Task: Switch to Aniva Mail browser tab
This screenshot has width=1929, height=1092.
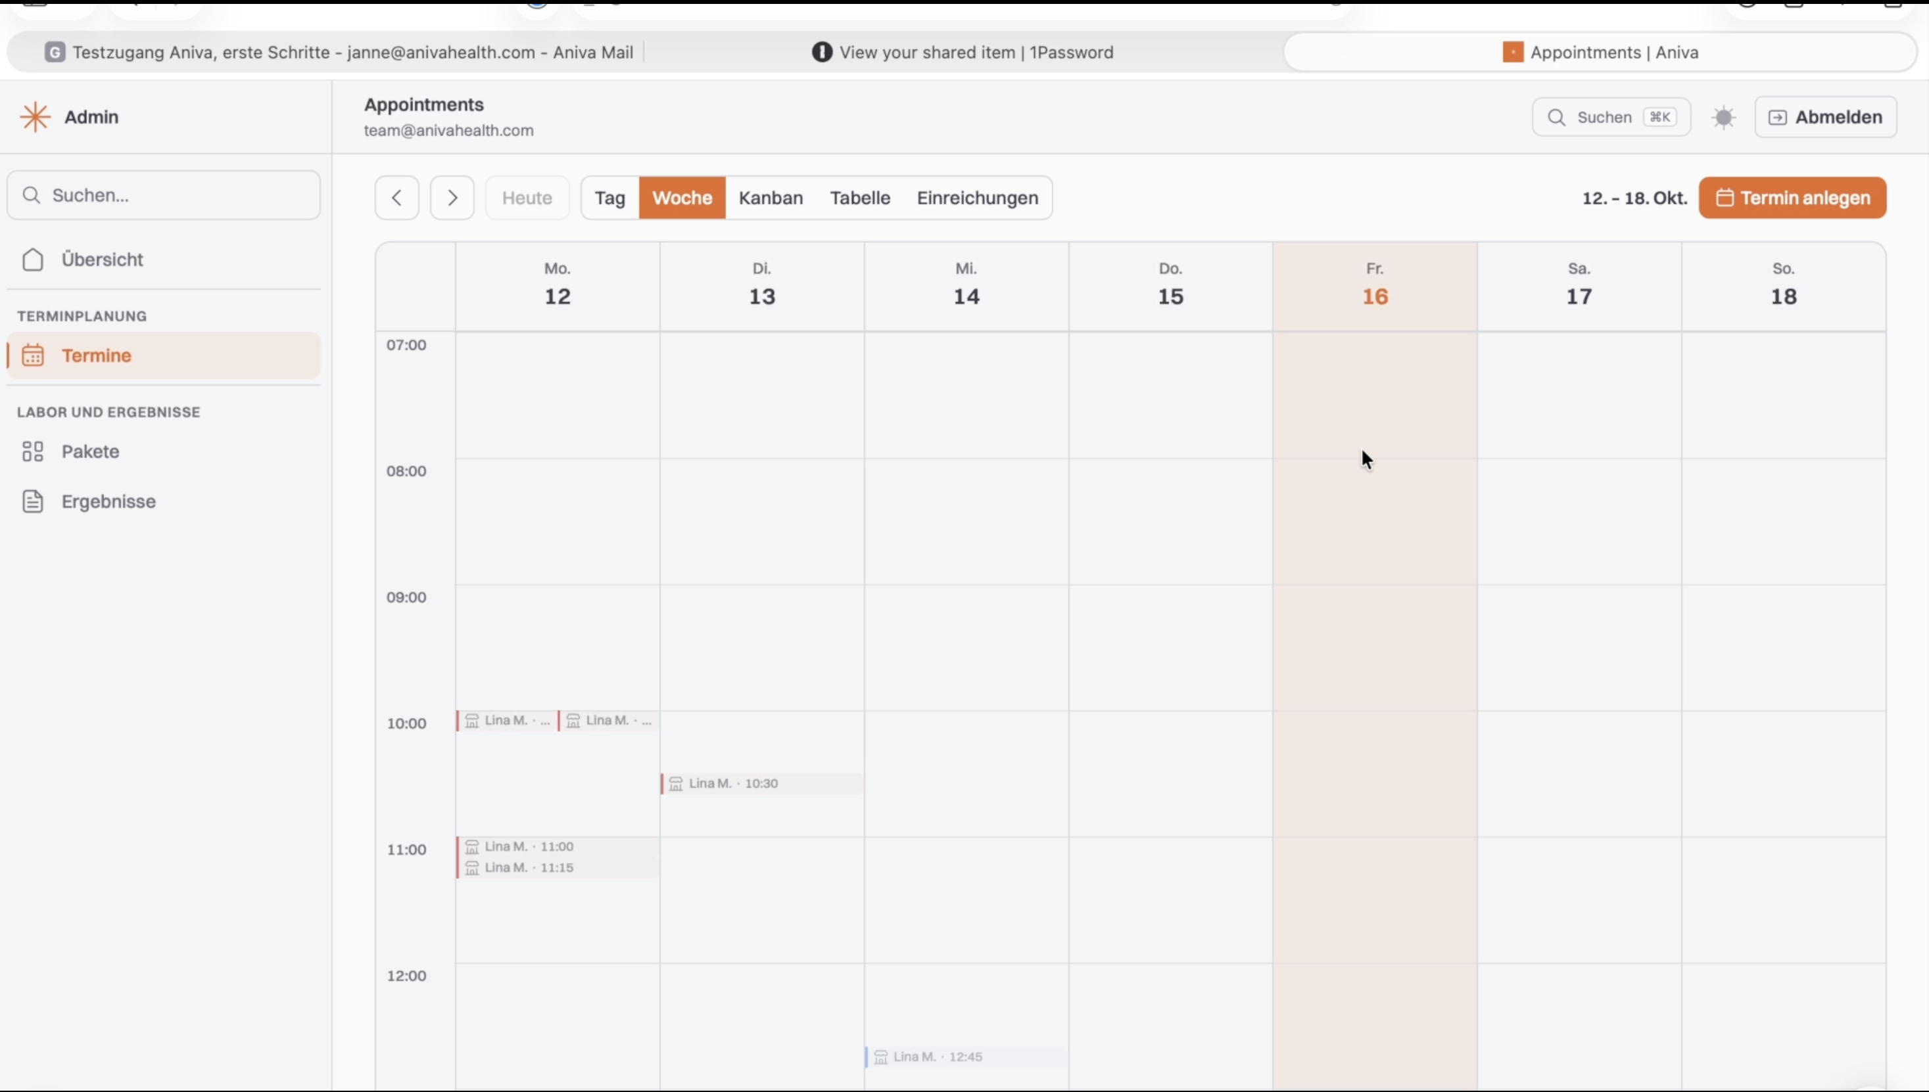Action: click(x=339, y=53)
